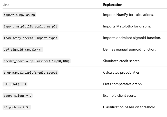Select the 'Simulates credit scores.' explanation text
This screenshot has height=117, width=167.
(x=122, y=61)
